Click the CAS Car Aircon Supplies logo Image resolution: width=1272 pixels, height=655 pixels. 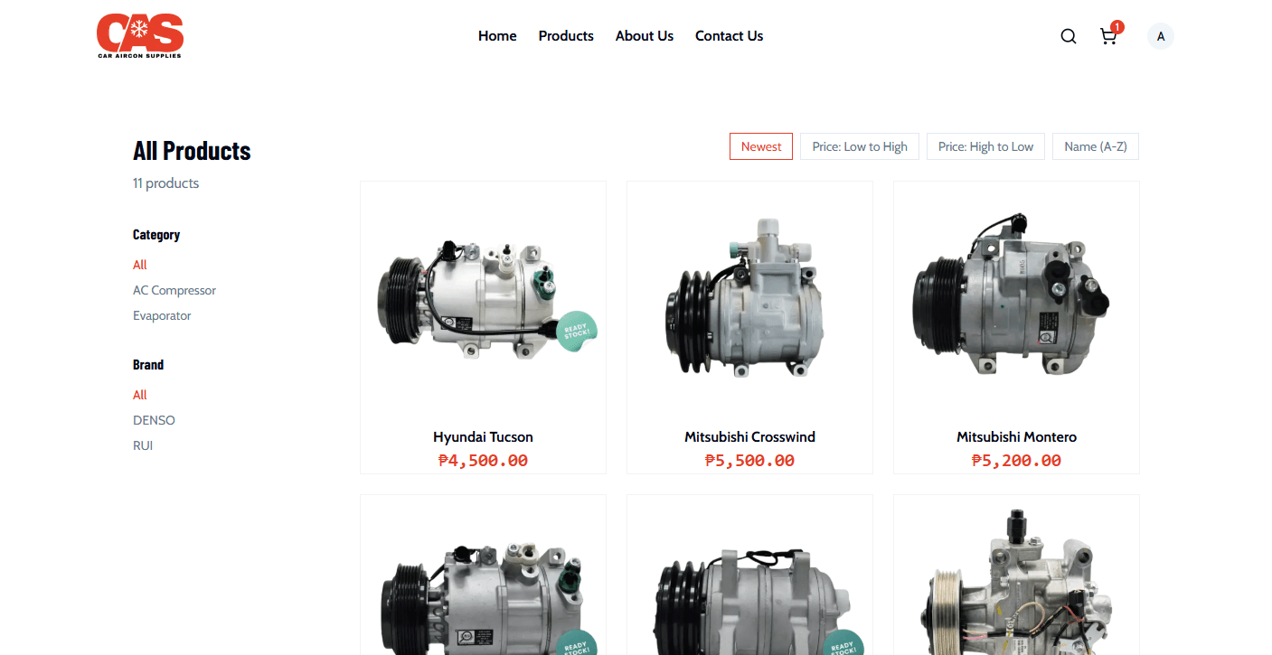point(140,36)
